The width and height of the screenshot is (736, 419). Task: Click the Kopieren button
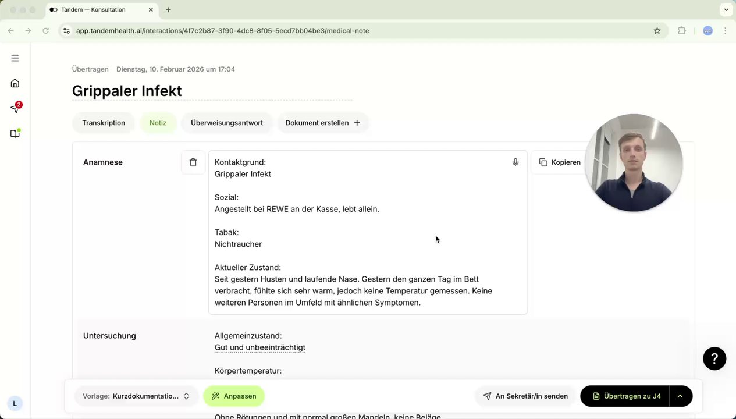560,162
